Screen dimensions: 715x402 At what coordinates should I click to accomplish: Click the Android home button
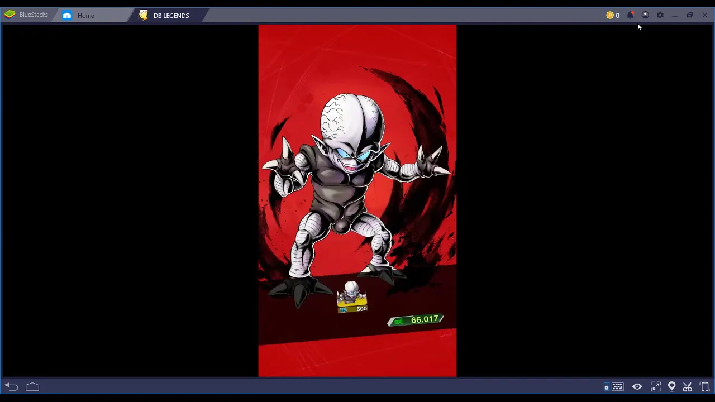[x=32, y=386]
